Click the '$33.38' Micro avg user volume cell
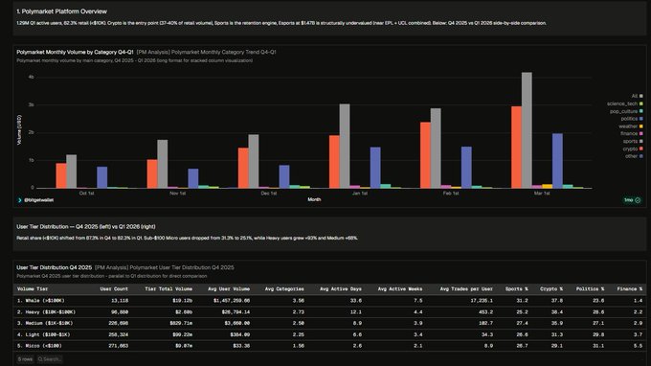651x366 pixels. [241, 346]
